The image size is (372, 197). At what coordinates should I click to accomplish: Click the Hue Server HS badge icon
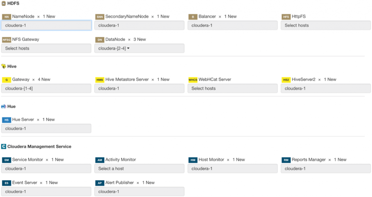(7, 120)
